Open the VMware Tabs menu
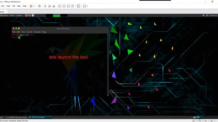 (19, 6)
